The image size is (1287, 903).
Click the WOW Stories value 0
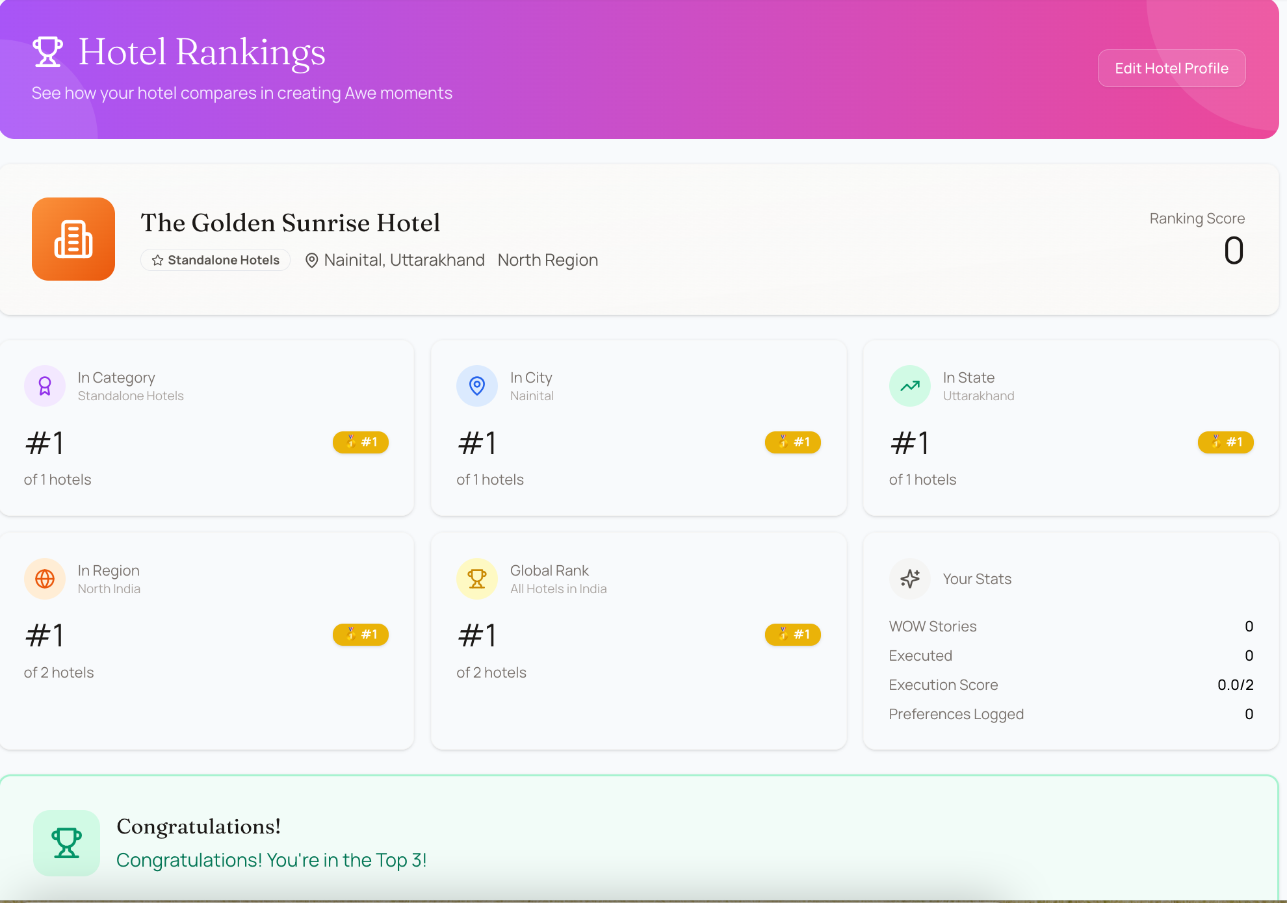1249,626
